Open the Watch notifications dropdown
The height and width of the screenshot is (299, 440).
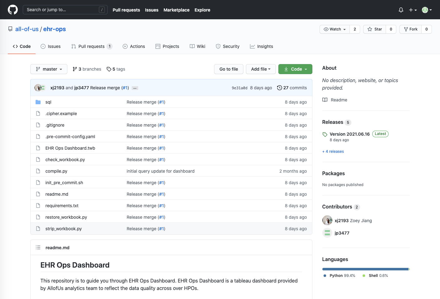[335, 29]
